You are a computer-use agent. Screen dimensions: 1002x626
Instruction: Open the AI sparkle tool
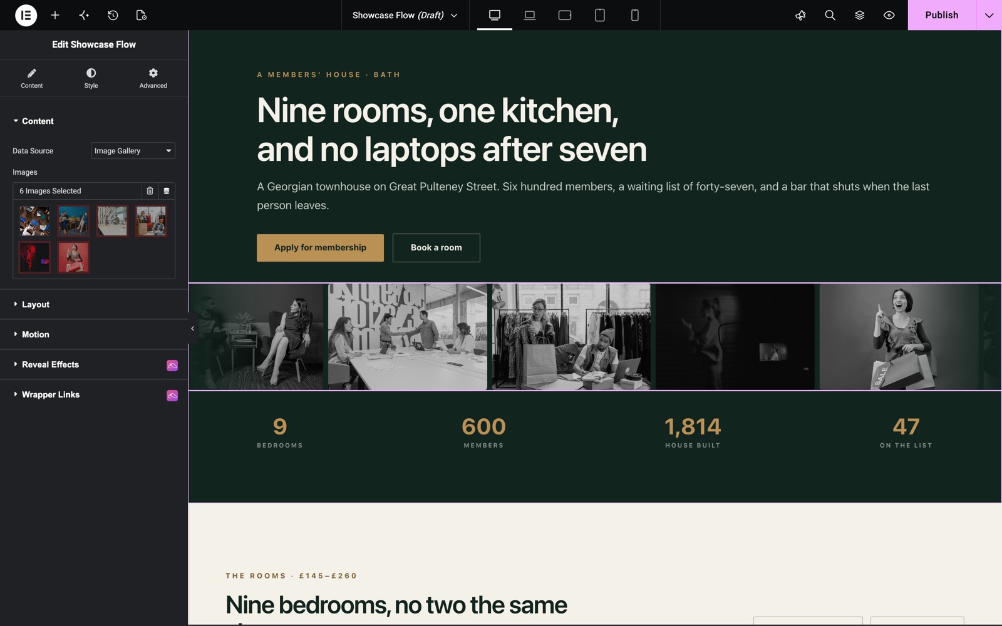click(84, 15)
